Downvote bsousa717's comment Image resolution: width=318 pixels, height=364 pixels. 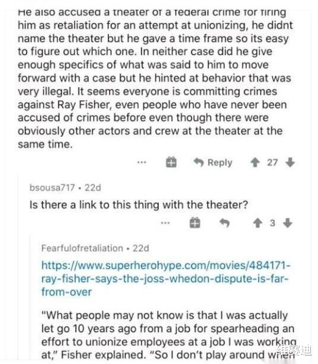(x=288, y=223)
